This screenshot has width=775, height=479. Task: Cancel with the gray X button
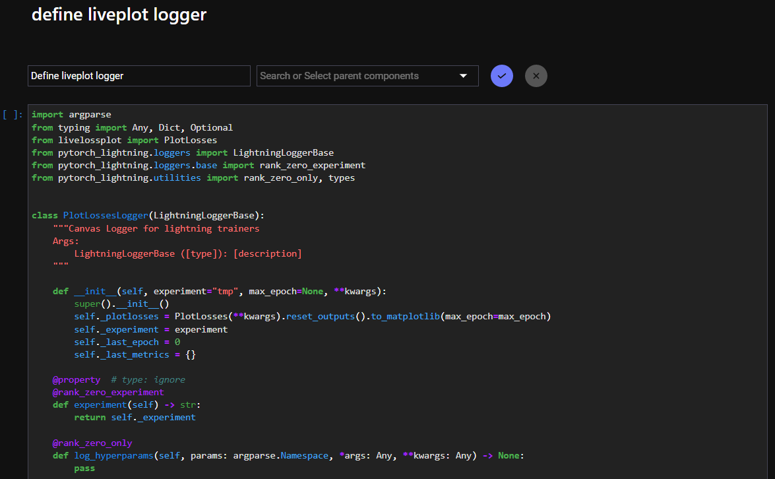[536, 76]
